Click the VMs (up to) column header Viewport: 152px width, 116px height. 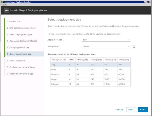(x=124, y=60)
